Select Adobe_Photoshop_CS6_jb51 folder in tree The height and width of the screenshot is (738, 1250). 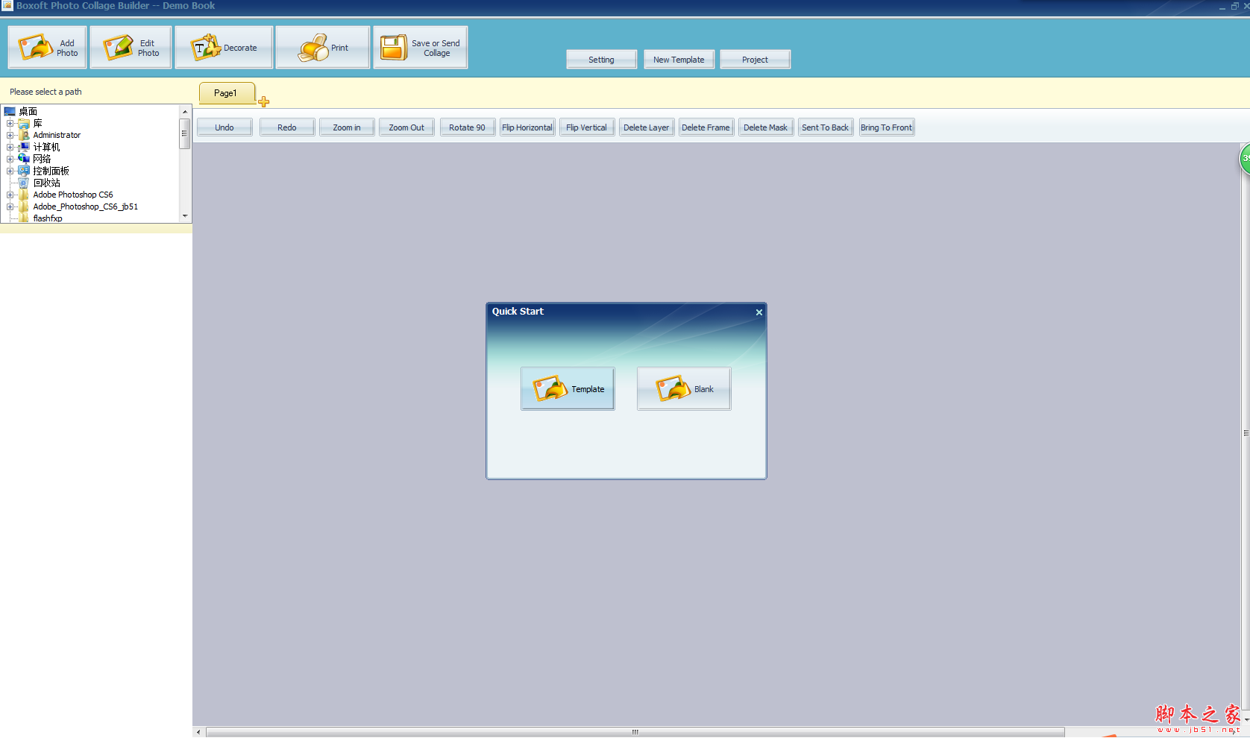click(x=85, y=207)
